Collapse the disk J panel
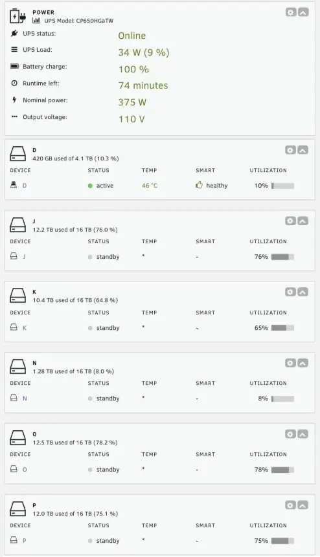Screen dimensions: 320x557 [x=303, y=221]
